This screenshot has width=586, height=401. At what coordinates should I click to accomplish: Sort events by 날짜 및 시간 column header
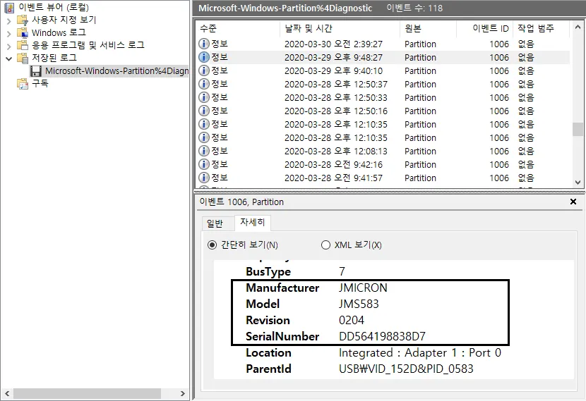pyautogui.click(x=340, y=28)
